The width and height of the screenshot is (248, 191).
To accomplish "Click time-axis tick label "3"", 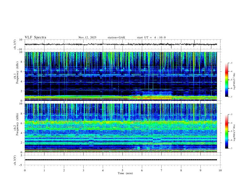I will (83, 170).
